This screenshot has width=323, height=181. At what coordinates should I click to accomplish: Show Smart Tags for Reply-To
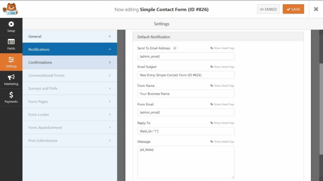pyautogui.click(x=222, y=123)
